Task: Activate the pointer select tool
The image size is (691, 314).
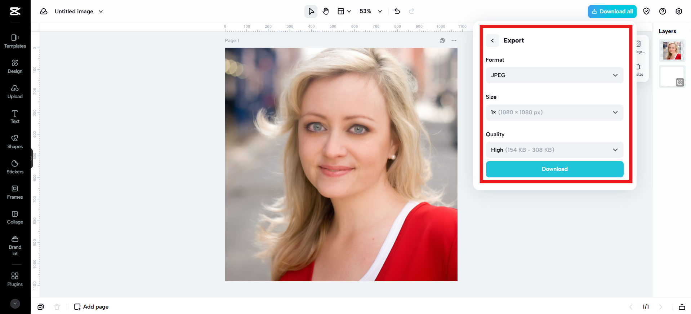Action: [311, 12]
